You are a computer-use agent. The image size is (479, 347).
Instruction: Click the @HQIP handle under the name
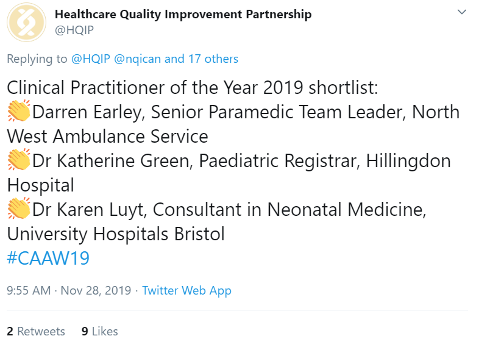tap(74, 30)
